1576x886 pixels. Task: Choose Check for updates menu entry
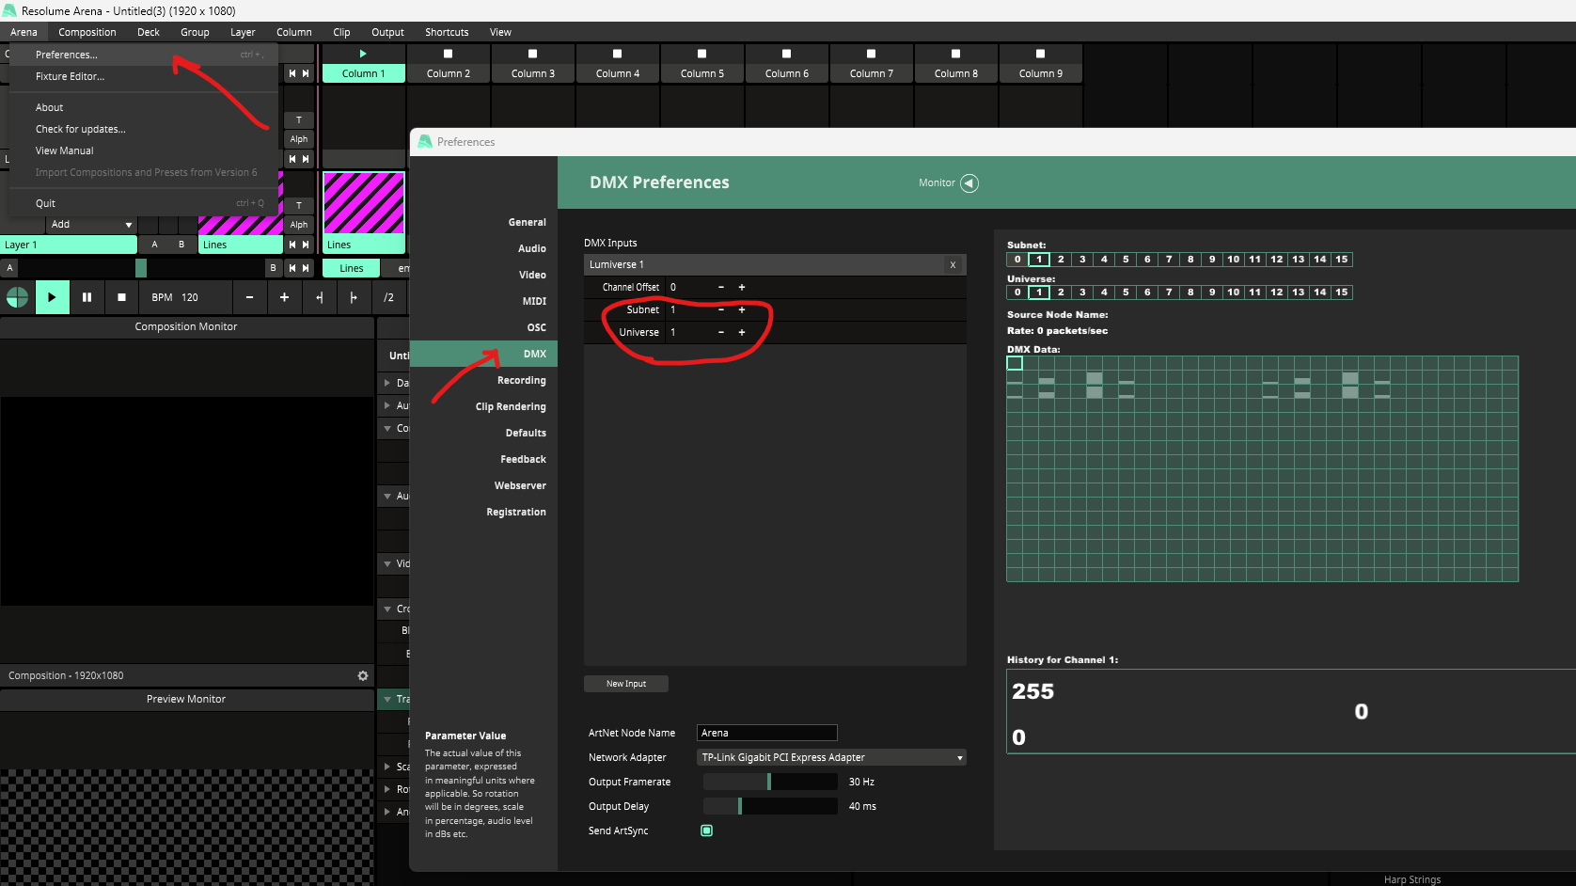click(81, 129)
